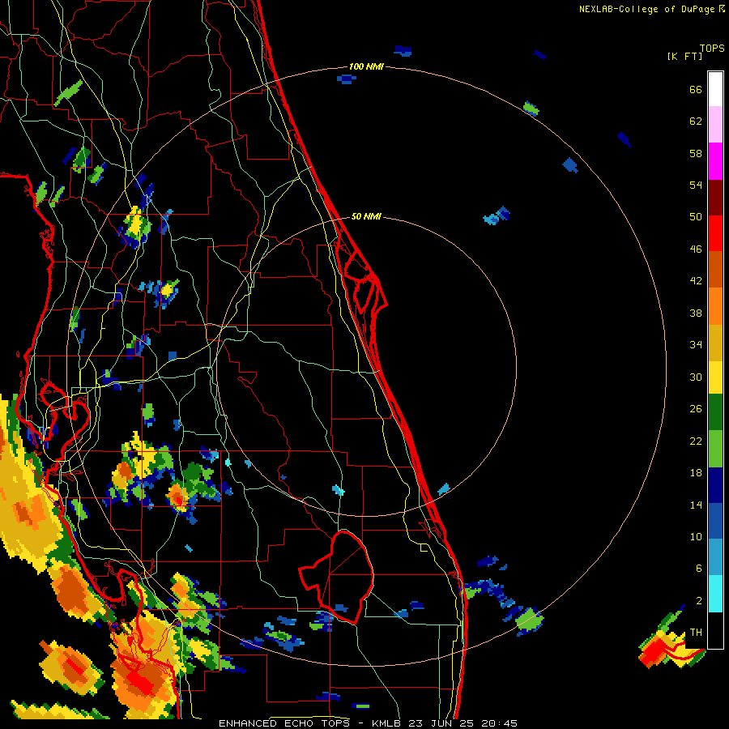Select the dark orange legend swatch

tap(715, 269)
